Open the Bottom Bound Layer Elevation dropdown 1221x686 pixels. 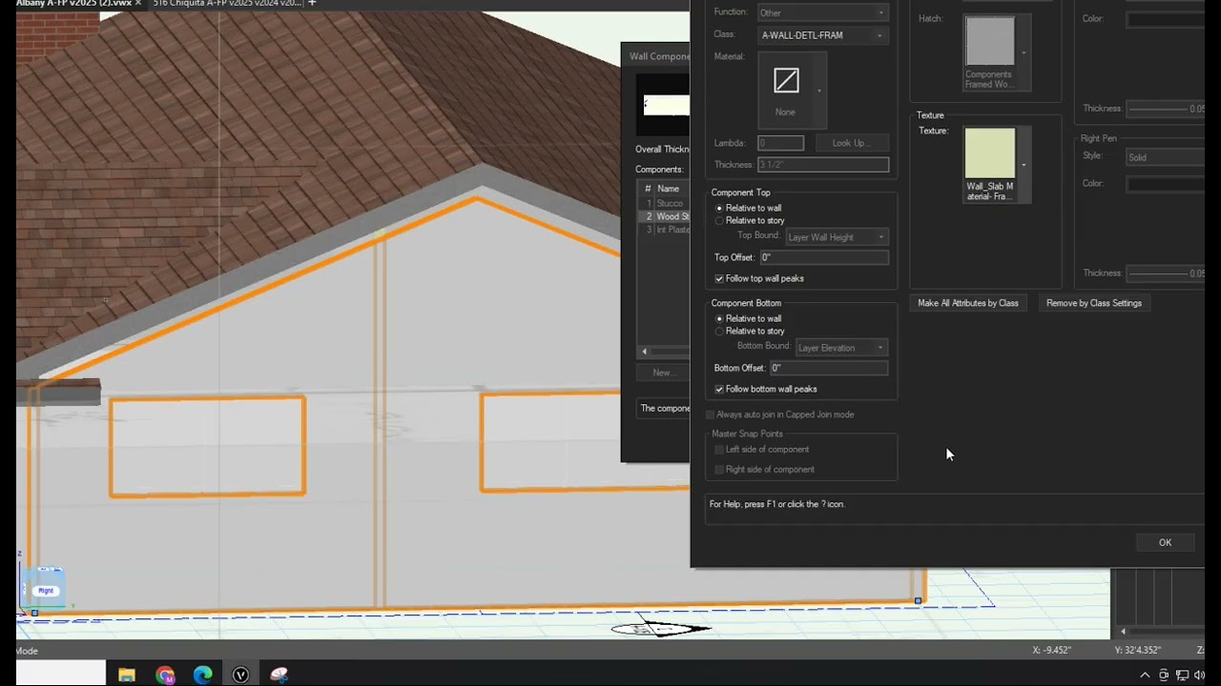(841, 347)
